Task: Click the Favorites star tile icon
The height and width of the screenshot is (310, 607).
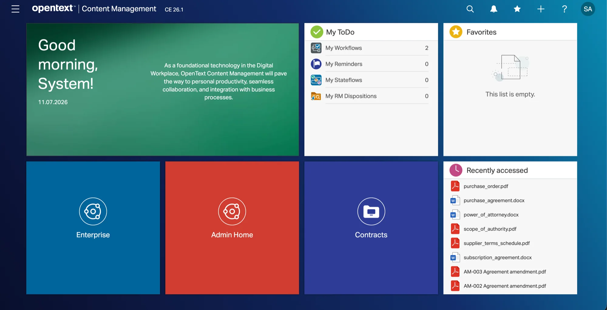Action: pyautogui.click(x=456, y=32)
